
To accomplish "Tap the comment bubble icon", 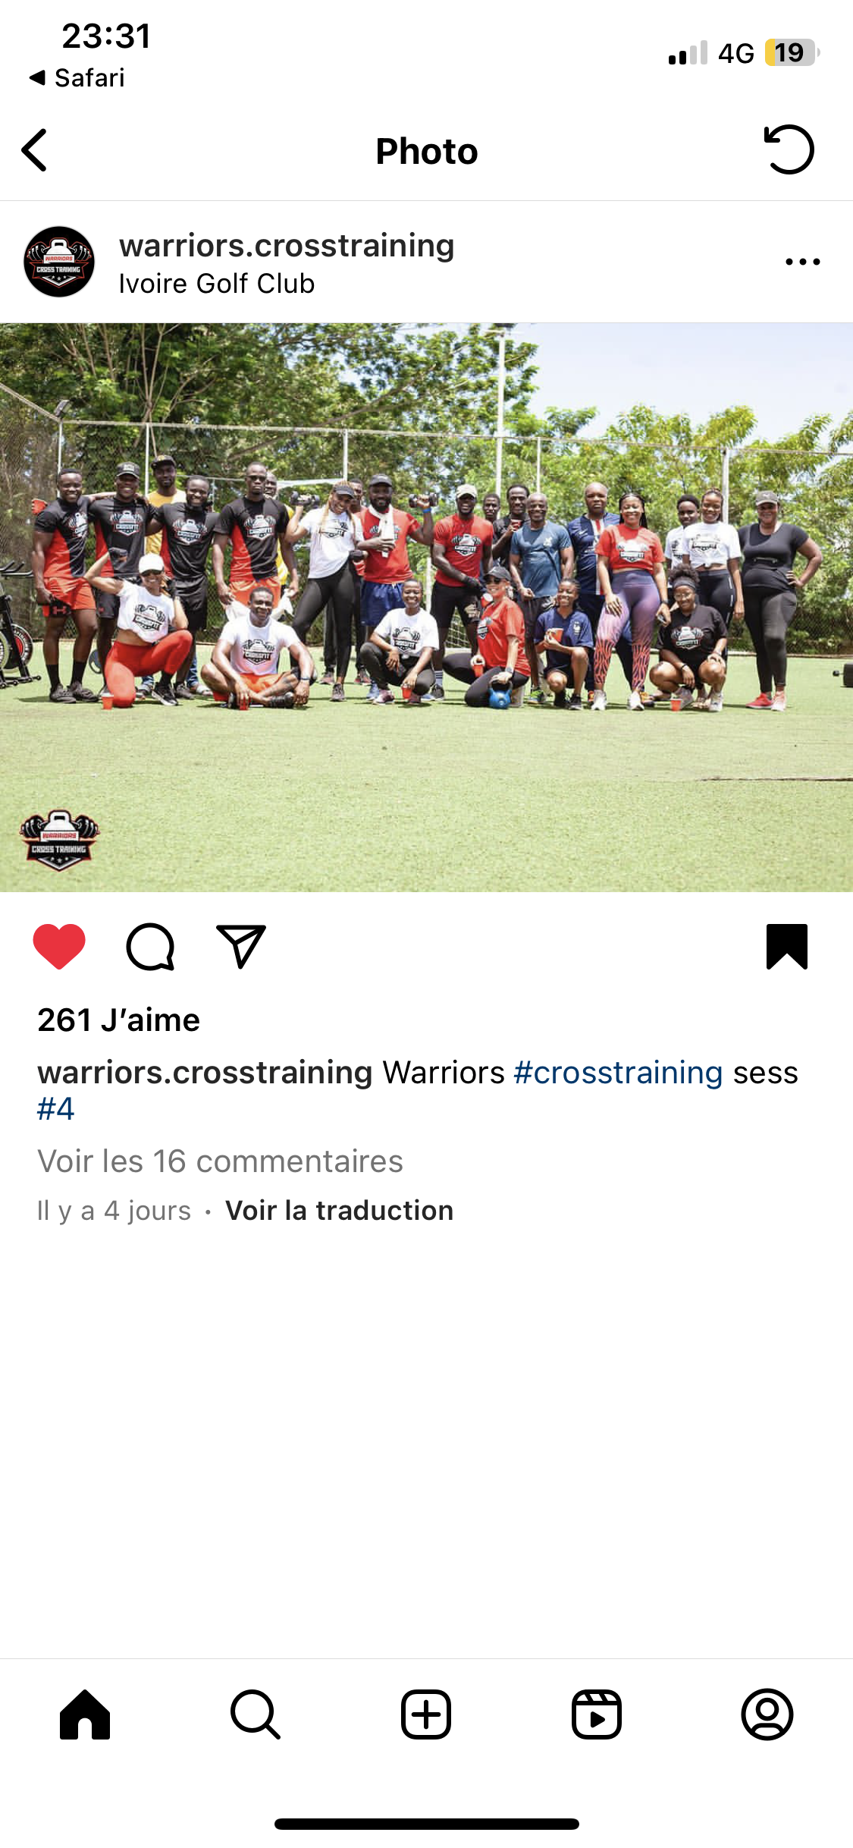I will pyautogui.click(x=150, y=947).
